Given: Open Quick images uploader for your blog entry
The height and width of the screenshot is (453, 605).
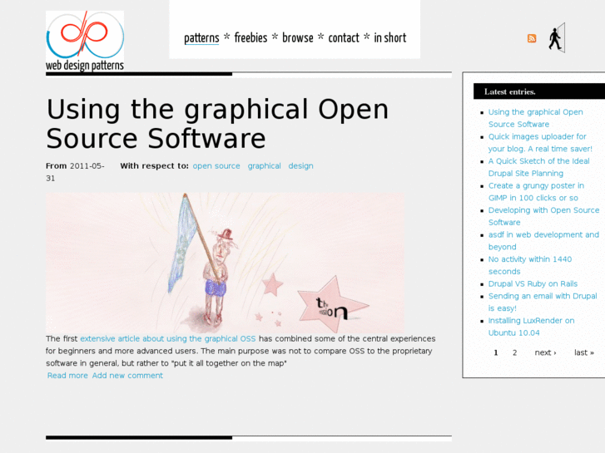Looking at the screenshot, I should point(540,143).
